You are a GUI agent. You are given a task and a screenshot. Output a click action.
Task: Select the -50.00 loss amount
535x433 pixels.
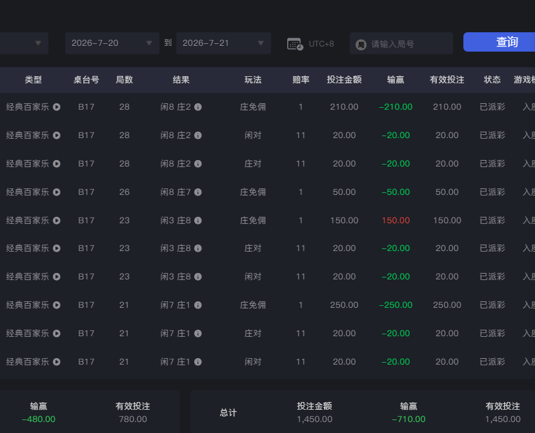(x=396, y=192)
